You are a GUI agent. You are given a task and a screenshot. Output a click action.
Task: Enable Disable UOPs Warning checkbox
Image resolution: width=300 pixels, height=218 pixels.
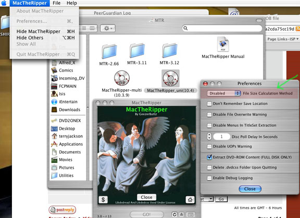[x=209, y=146]
